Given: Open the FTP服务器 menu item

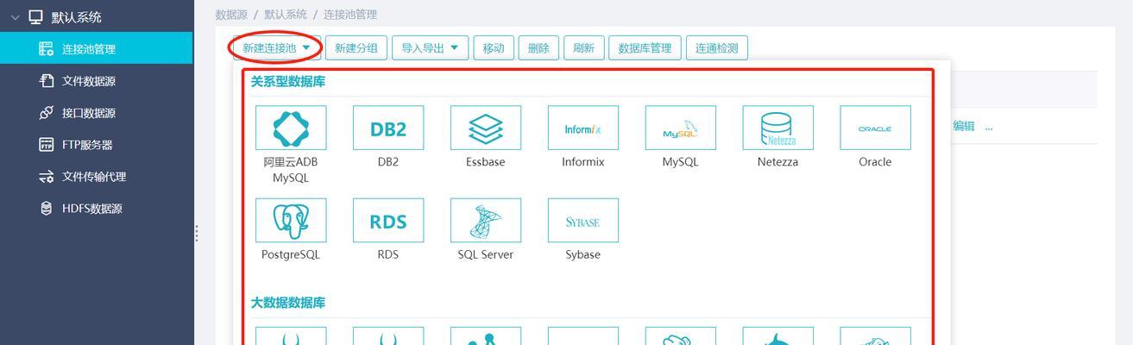Looking at the screenshot, I should pyautogui.click(x=96, y=145).
